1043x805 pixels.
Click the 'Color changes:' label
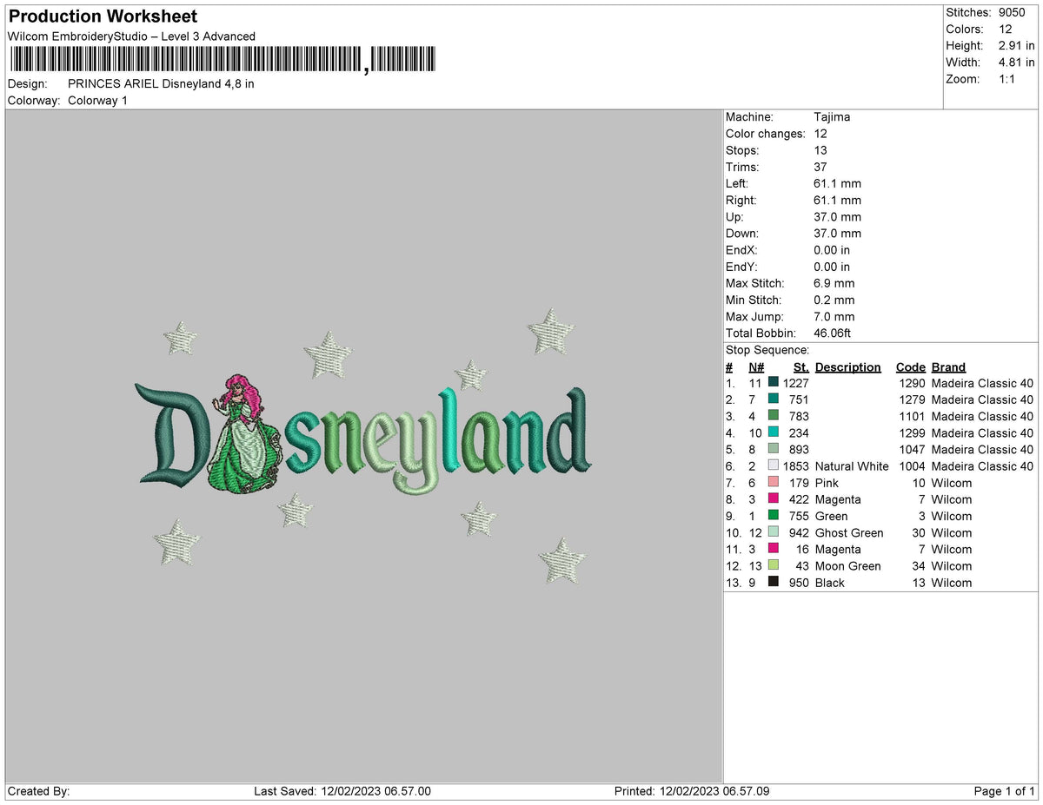pyautogui.click(x=766, y=134)
